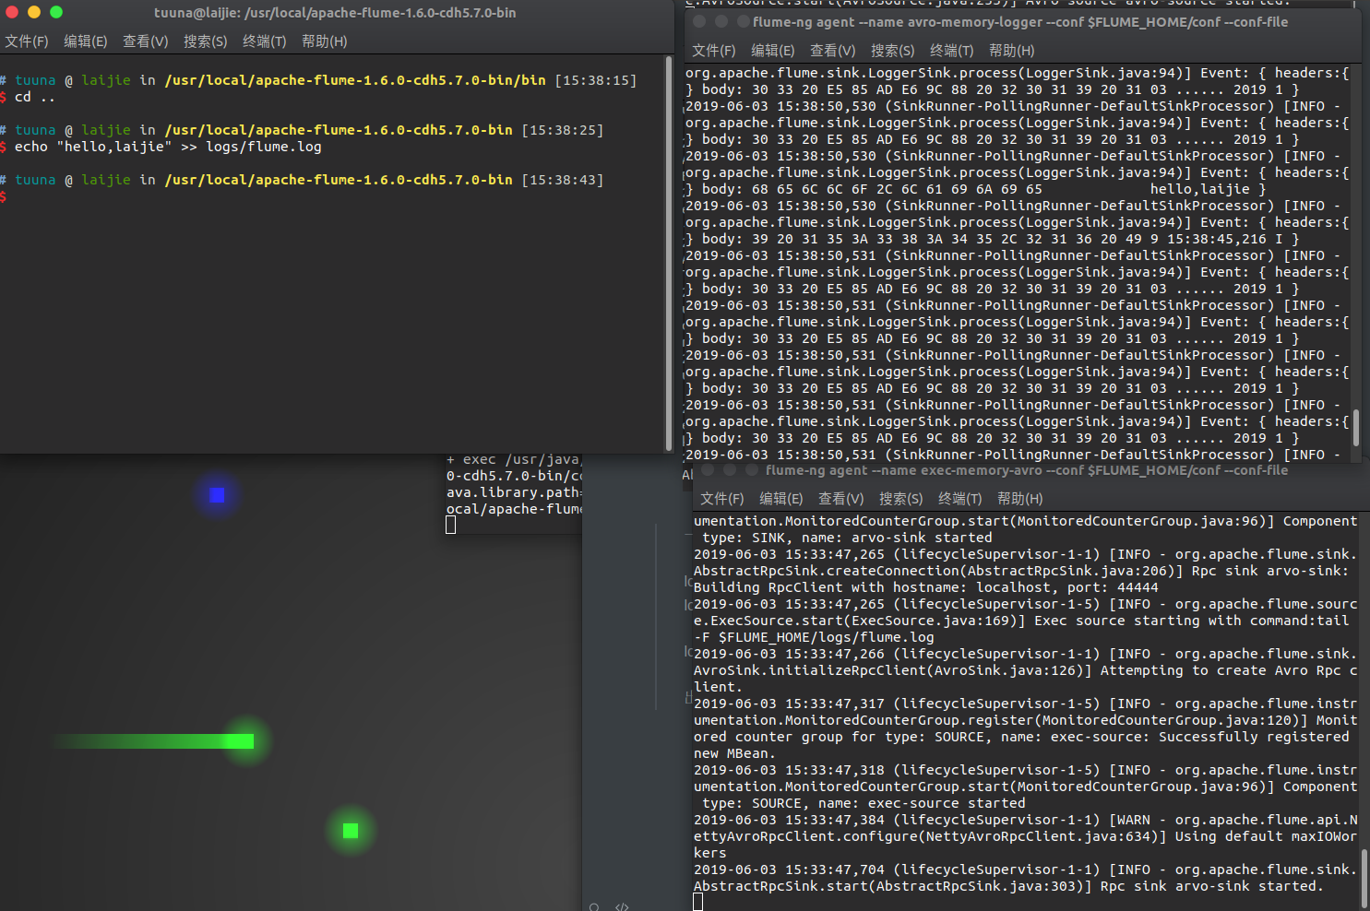
Task: Open 编辑(E) menu in tuuna@laijie terminal
Action: (86, 41)
